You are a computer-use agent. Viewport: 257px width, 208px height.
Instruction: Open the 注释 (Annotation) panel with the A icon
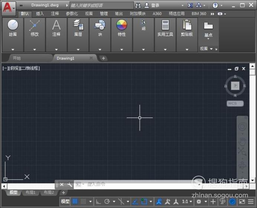(56, 28)
